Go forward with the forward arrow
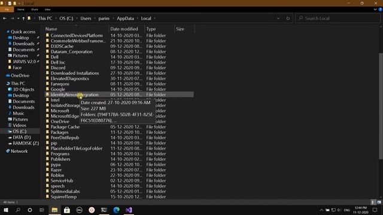This screenshot has height=215, width=383. [x=12, y=19]
